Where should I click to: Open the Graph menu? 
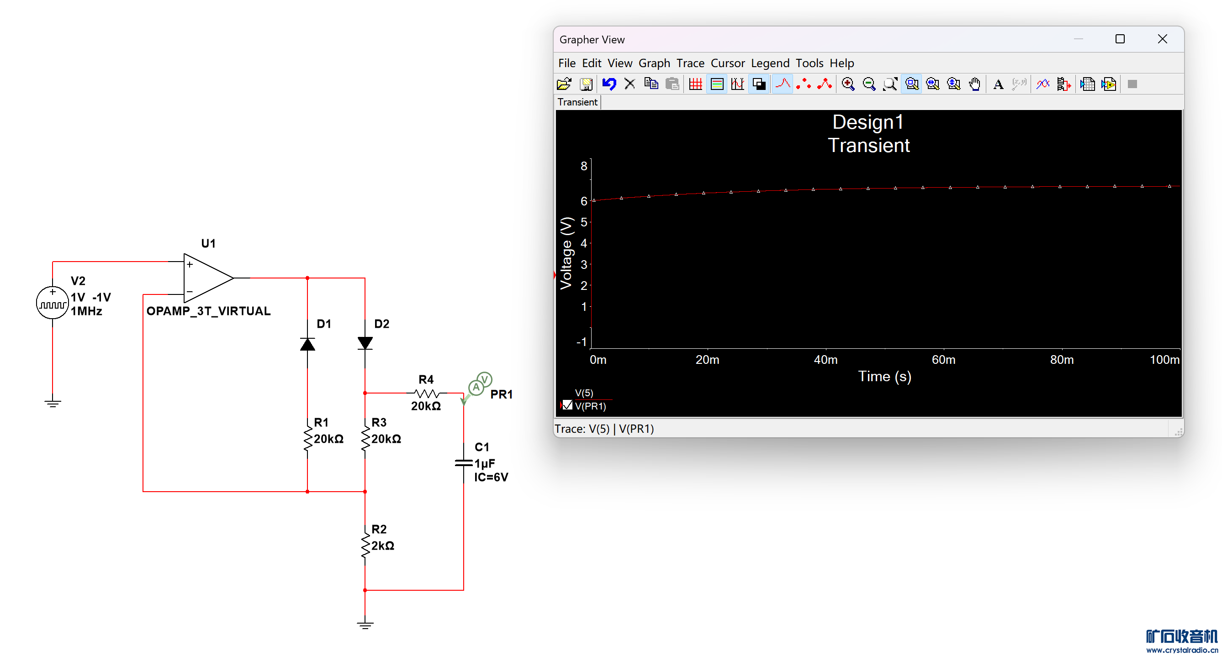[x=654, y=63]
